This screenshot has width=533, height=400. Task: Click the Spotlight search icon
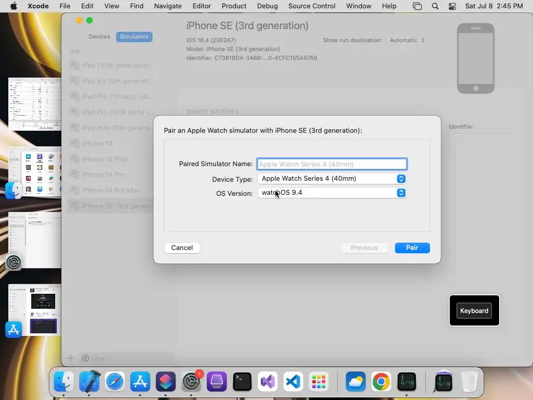[x=435, y=6]
